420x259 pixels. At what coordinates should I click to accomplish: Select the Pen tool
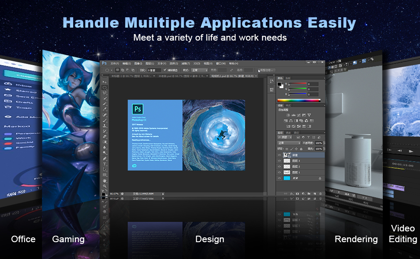click(104, 158)
